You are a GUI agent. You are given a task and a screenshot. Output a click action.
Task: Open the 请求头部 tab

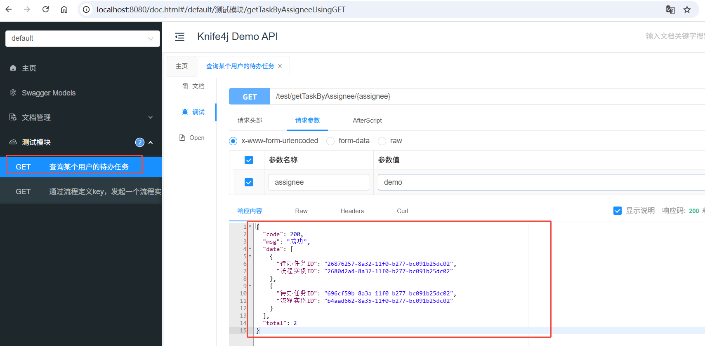250,120
